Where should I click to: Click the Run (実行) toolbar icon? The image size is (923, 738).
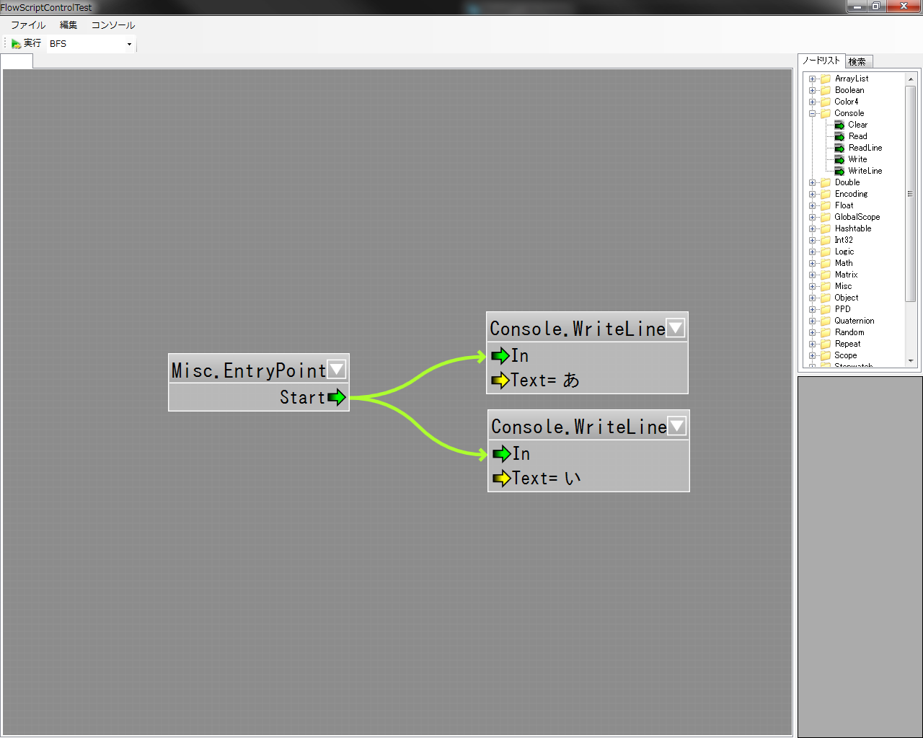pos(16,44)
